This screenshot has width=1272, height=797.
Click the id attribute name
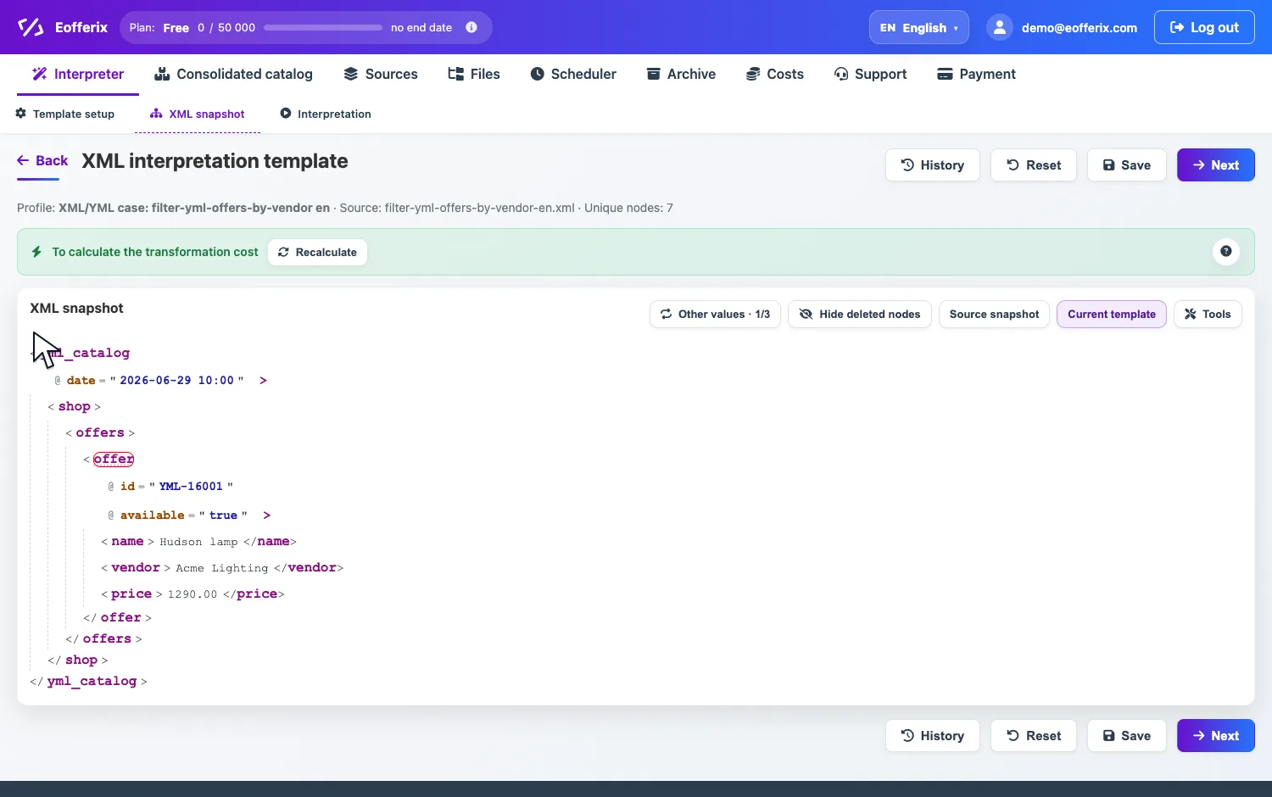[128, 486]
